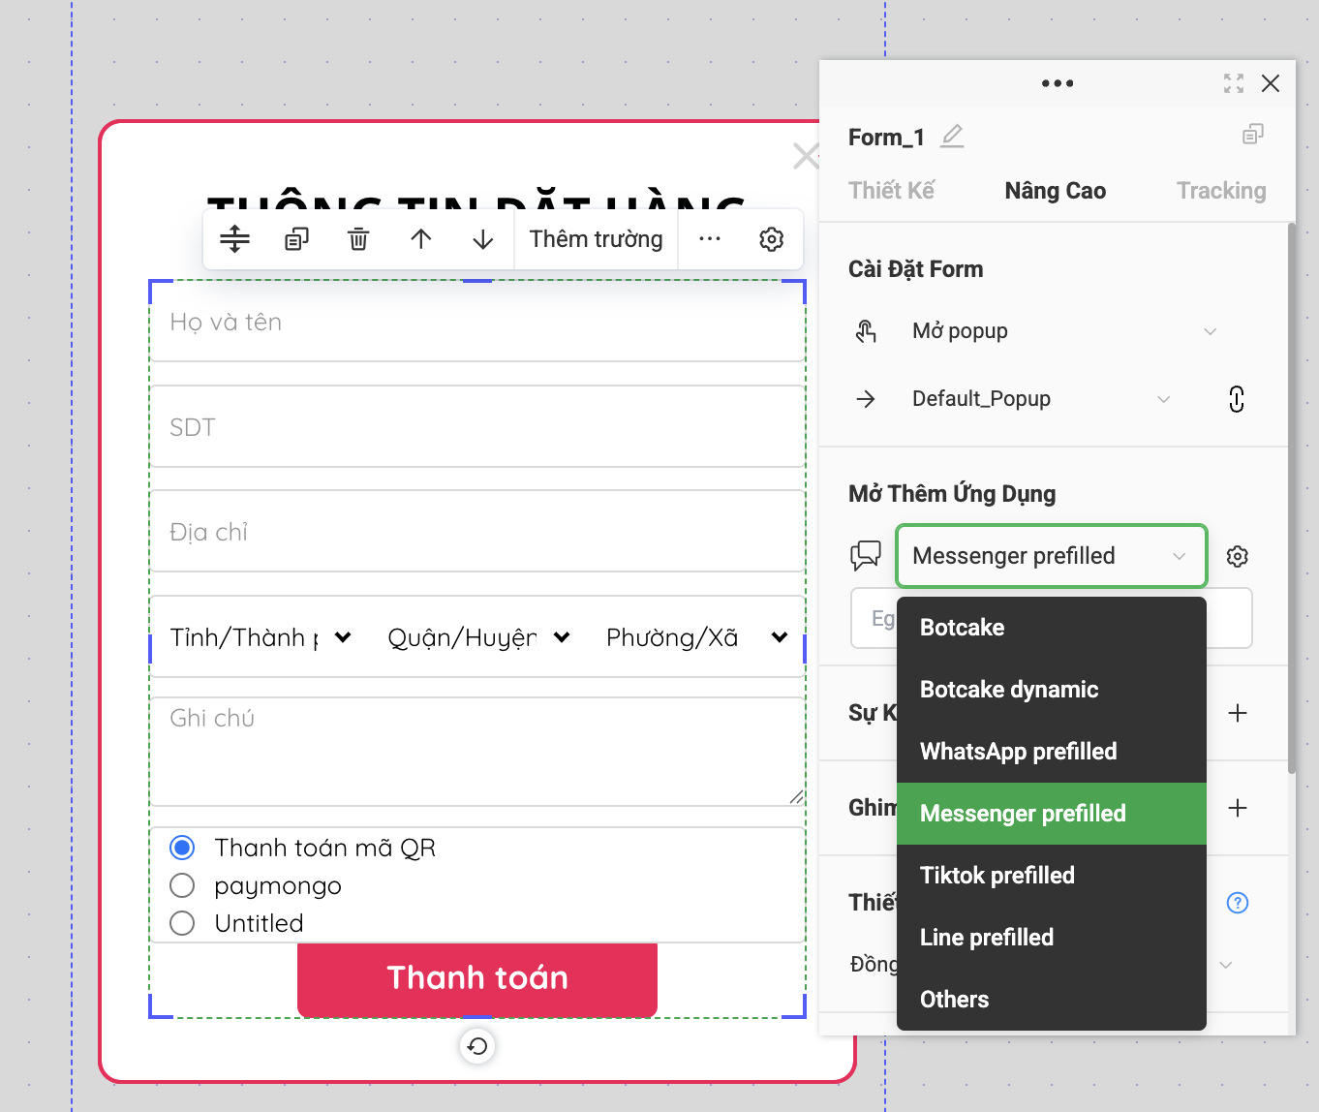Open the Quận/Huyện select

[479, 637]
